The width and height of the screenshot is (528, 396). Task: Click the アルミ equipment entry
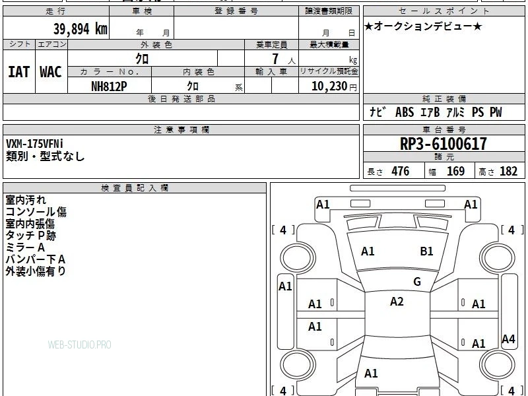click(455, 112)
